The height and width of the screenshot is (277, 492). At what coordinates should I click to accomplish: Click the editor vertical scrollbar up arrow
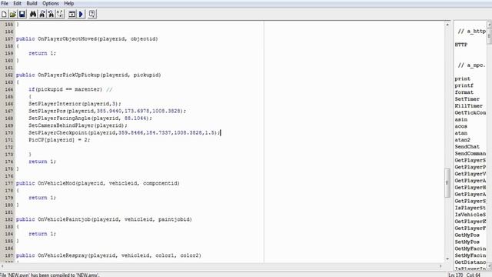[x=447, y=25]
